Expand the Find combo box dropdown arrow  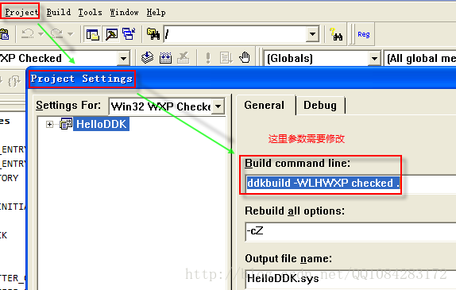pos(313,34)
